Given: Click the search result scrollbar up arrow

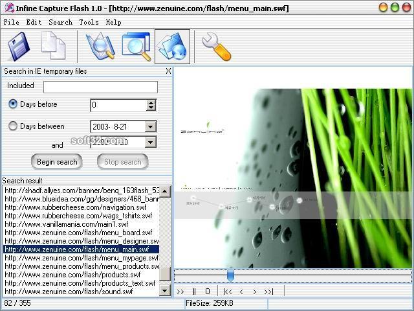Looking at the screenshot, I should (165, 191).
